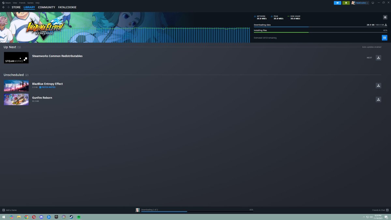
Task: Open the Help menu
Action: (x=37, y=3)
